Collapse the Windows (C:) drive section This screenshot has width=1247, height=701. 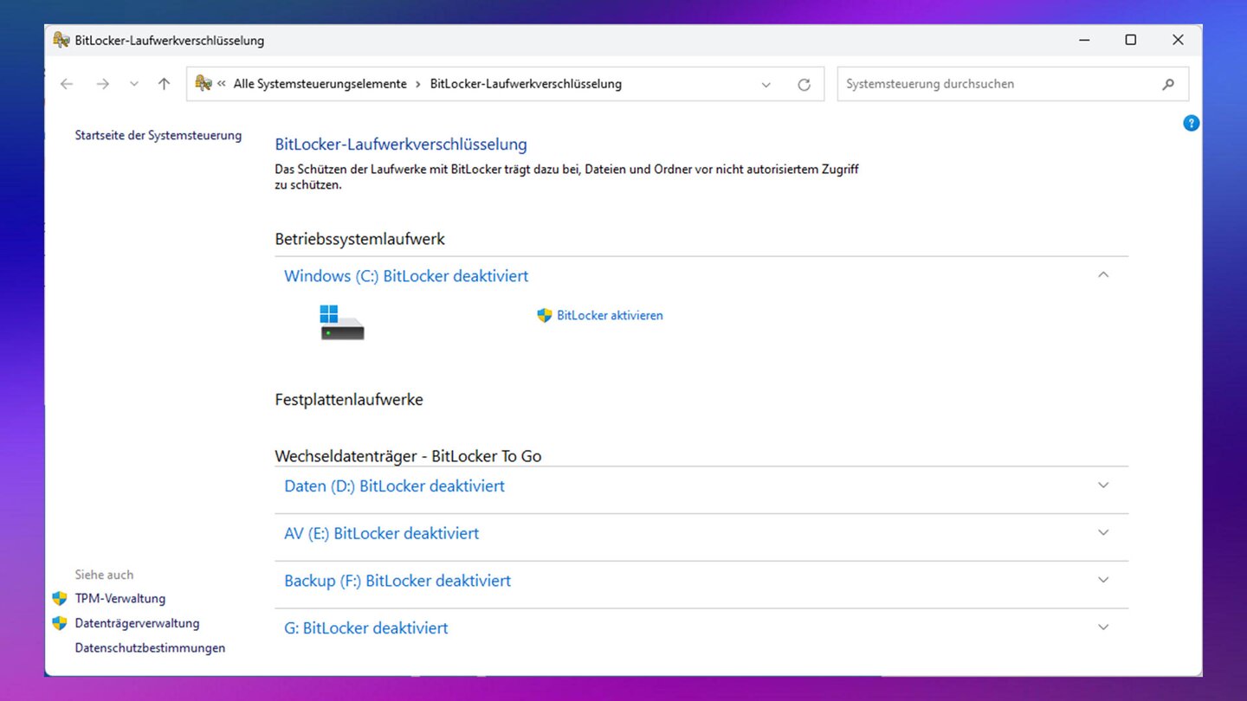point(1102,275)
